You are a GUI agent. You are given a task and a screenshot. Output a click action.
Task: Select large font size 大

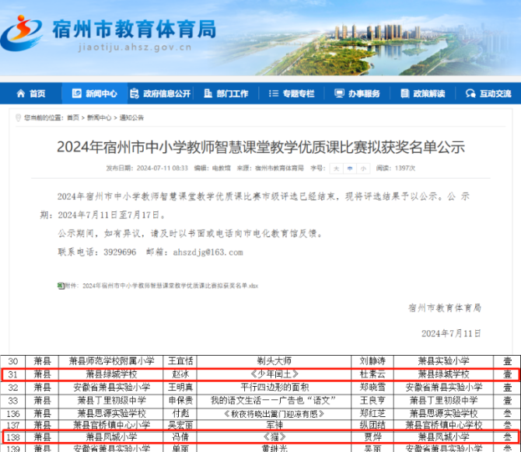click(336, 169)
